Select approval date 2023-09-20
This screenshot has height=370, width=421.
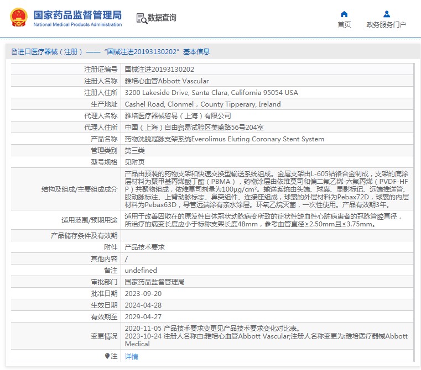point(143,294)
